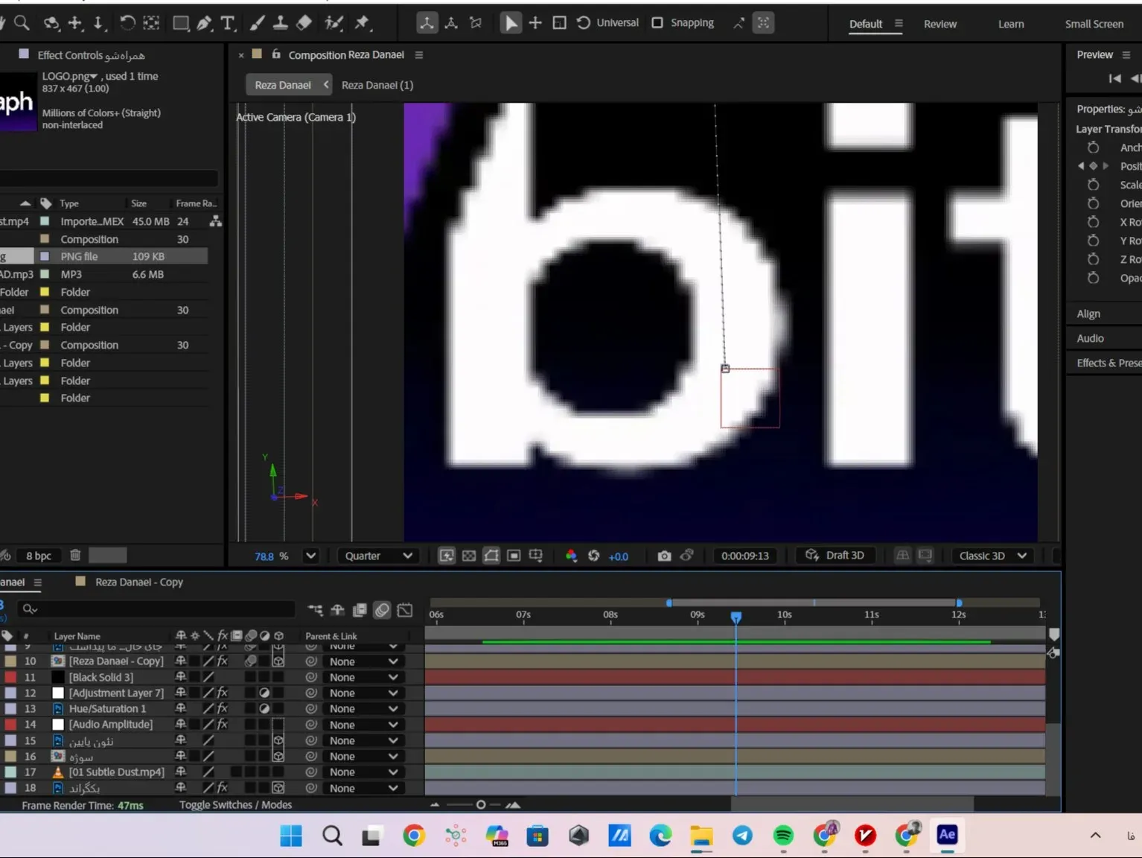Select the Horizontal Type tool
Viewport: 1142px width, 858px height.
[x=228, y=23]
